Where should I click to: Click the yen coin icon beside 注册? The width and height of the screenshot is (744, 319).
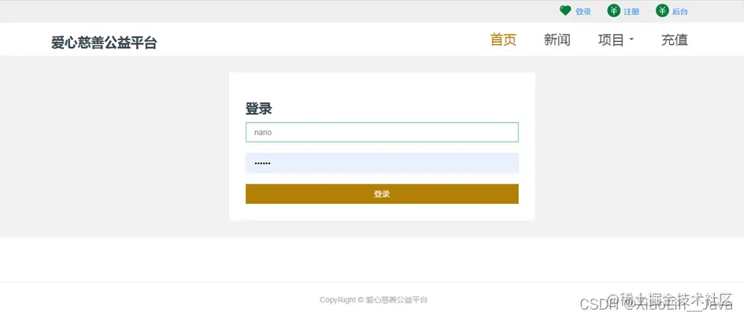(x=614, y=10)
